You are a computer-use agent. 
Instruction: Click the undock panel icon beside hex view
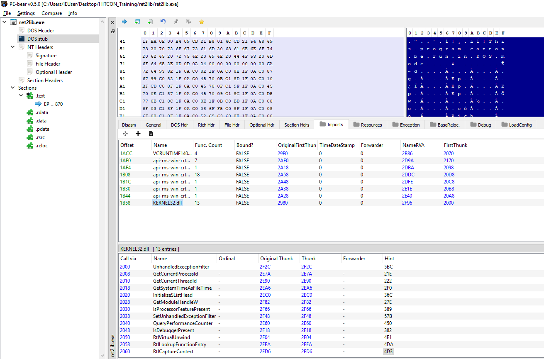[112, 32]
